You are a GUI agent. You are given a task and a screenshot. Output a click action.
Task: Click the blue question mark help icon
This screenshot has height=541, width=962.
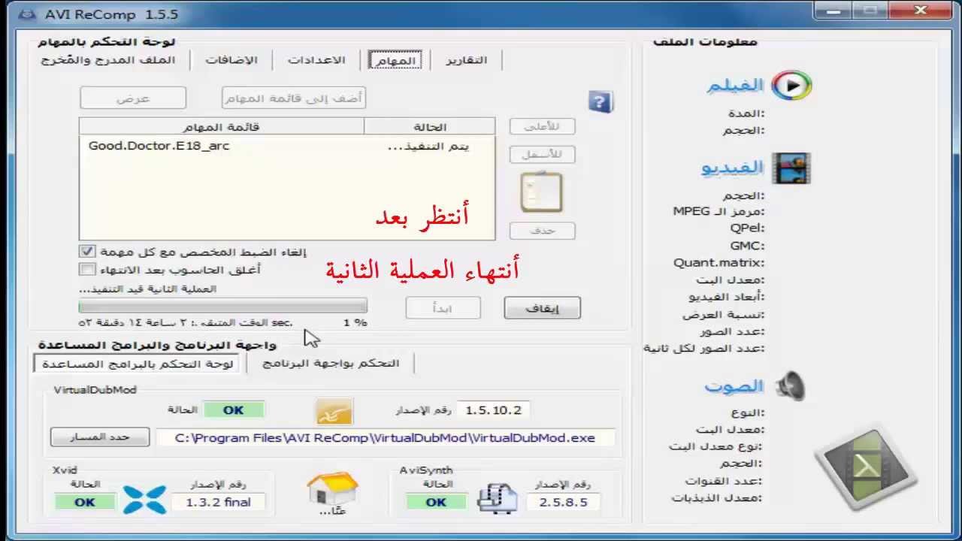[600, 102]
